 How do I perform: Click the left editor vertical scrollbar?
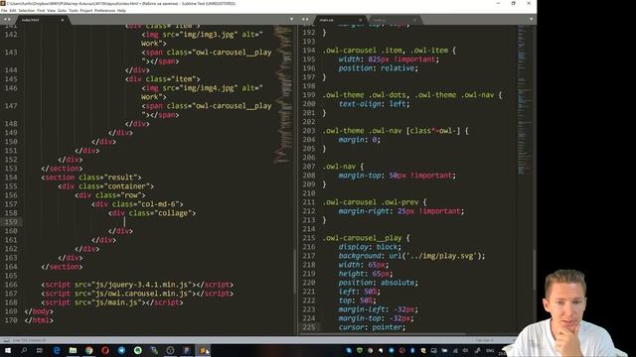295,272
